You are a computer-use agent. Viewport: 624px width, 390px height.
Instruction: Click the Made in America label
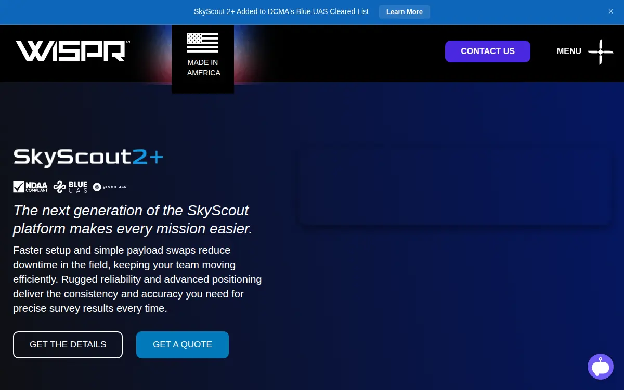pyautogui.click(x=203, y=68)
